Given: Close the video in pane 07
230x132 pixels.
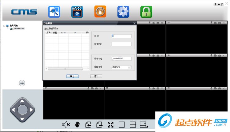Looking at the screenshot, I should (101, 88).
